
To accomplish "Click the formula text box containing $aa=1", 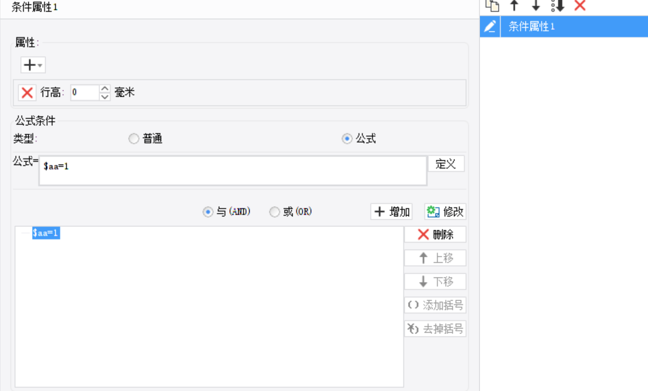I will [x=233, y=171].
